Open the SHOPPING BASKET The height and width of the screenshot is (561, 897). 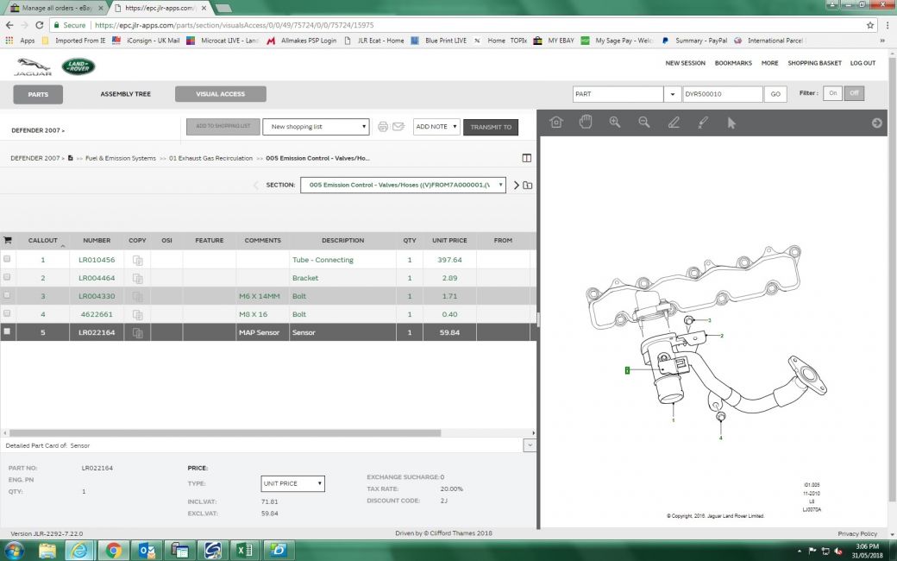pos(814,63)
